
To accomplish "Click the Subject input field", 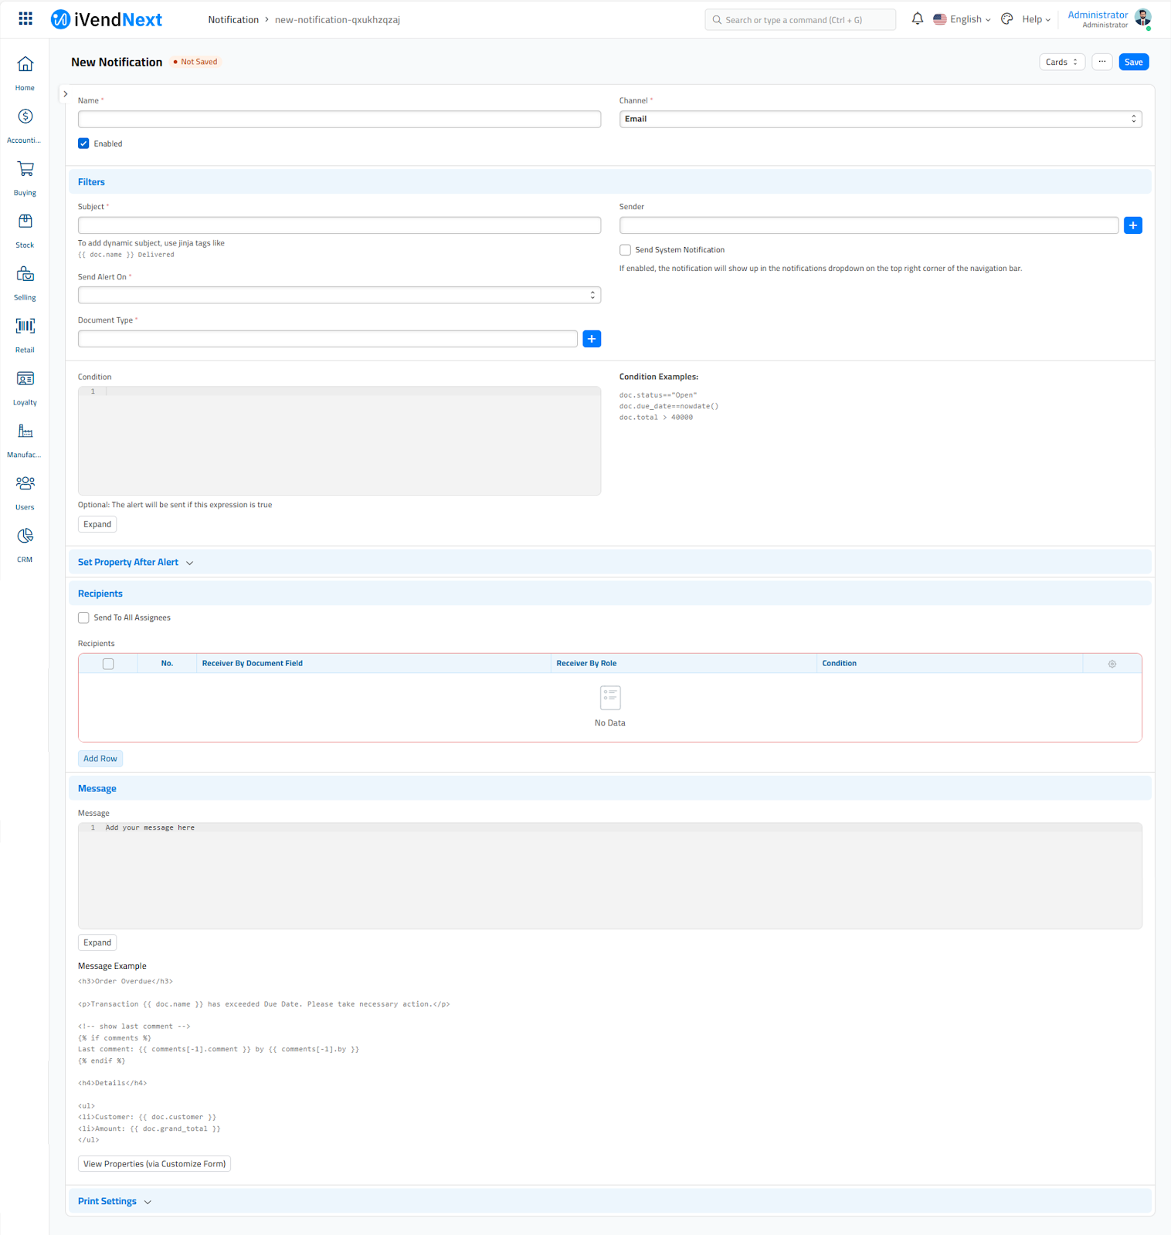I will [339, 225].
